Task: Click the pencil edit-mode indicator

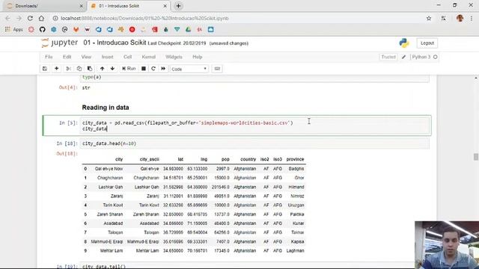Action: pyautogui.click(x=404, y=57)
